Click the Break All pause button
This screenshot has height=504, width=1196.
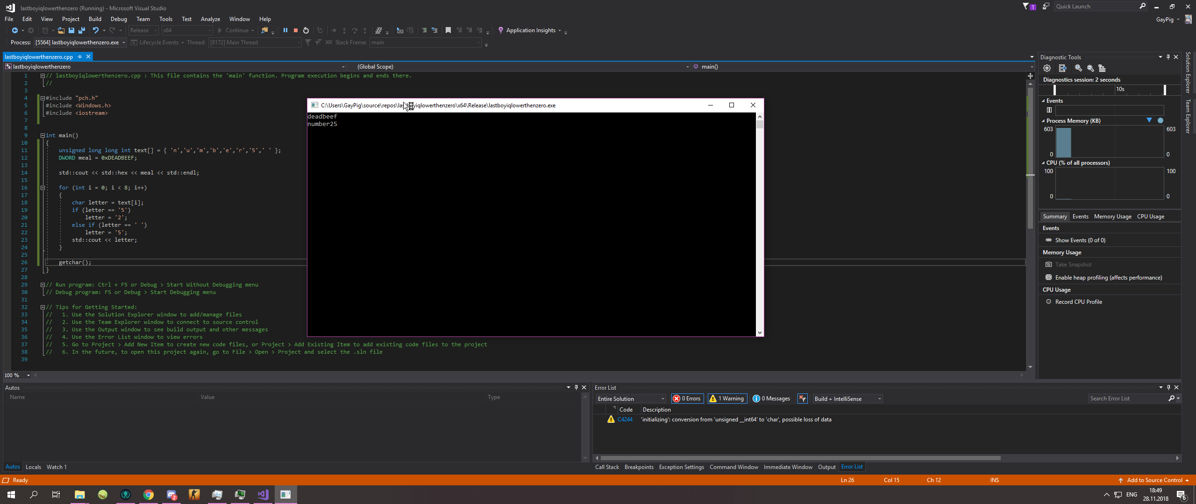point(285,30)
